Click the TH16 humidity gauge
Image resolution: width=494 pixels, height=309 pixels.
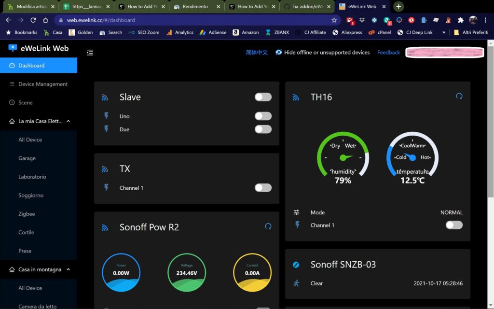pos(343,157)
